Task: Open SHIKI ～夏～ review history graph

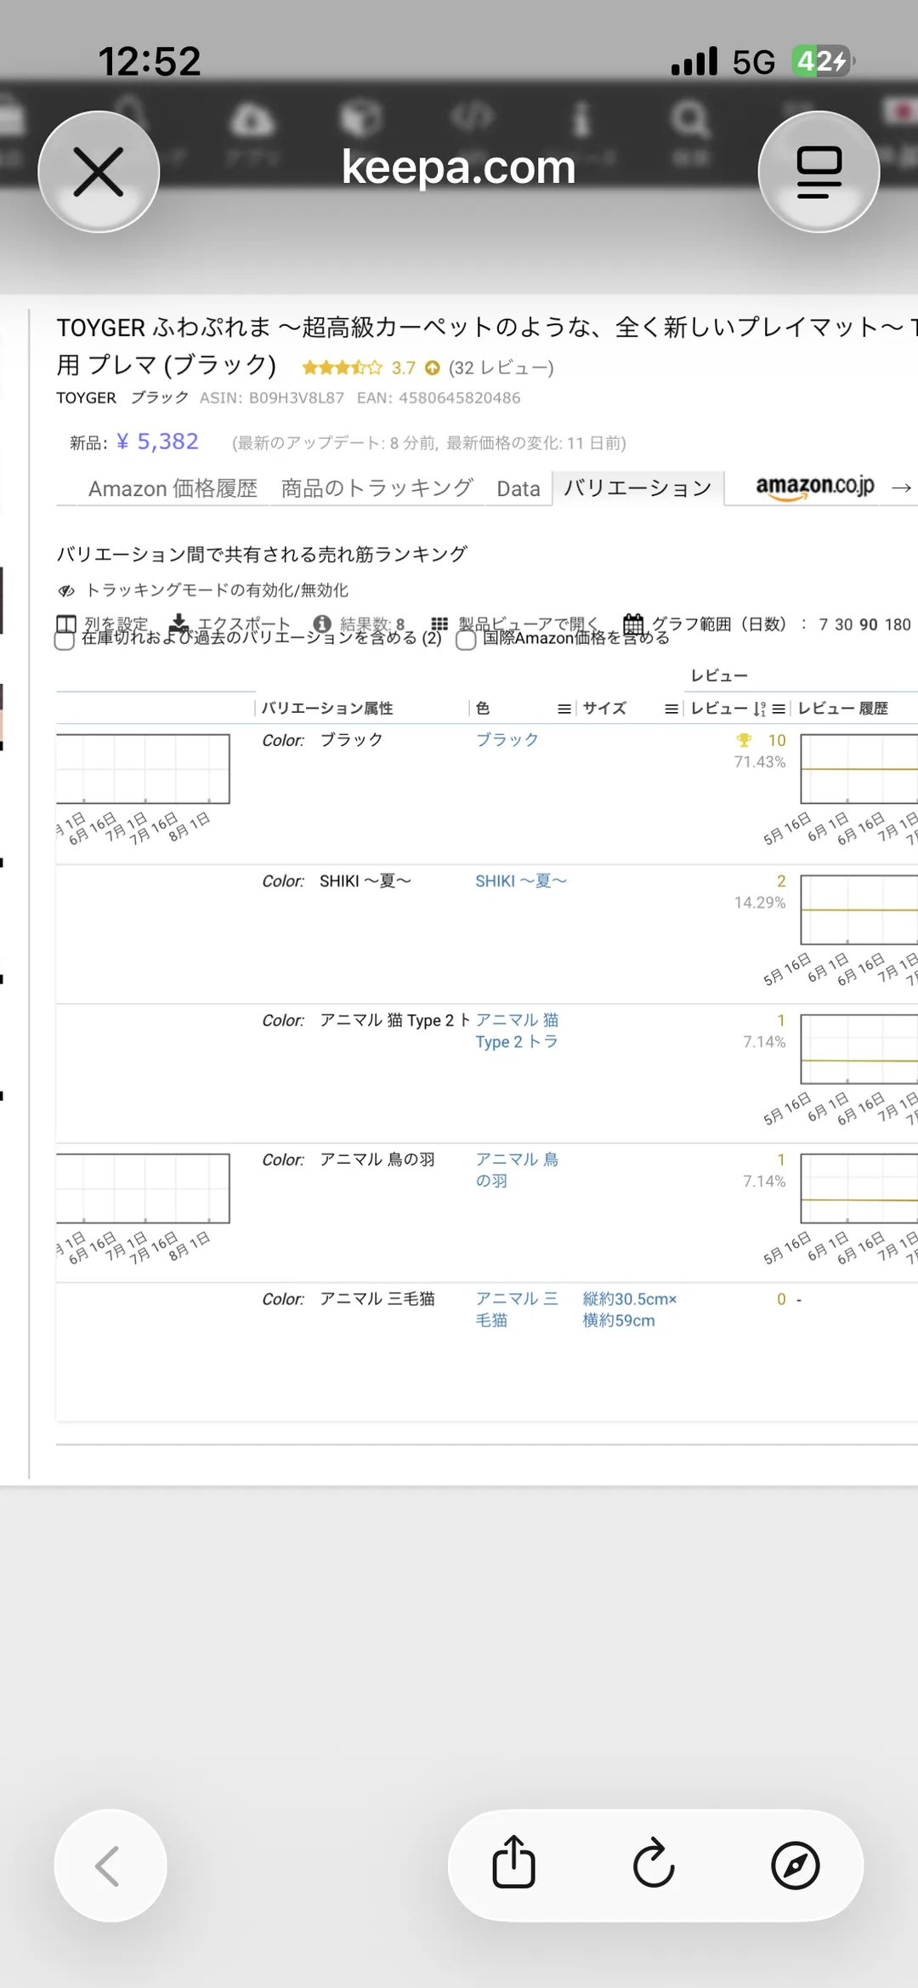Action: tap(858, 910)
